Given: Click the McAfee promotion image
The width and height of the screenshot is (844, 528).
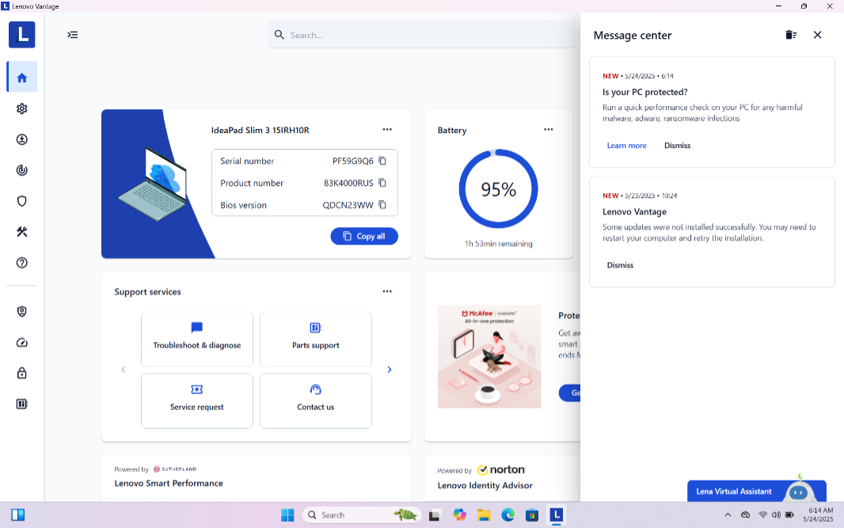Looking at the screenshot, I should [489, 357].
